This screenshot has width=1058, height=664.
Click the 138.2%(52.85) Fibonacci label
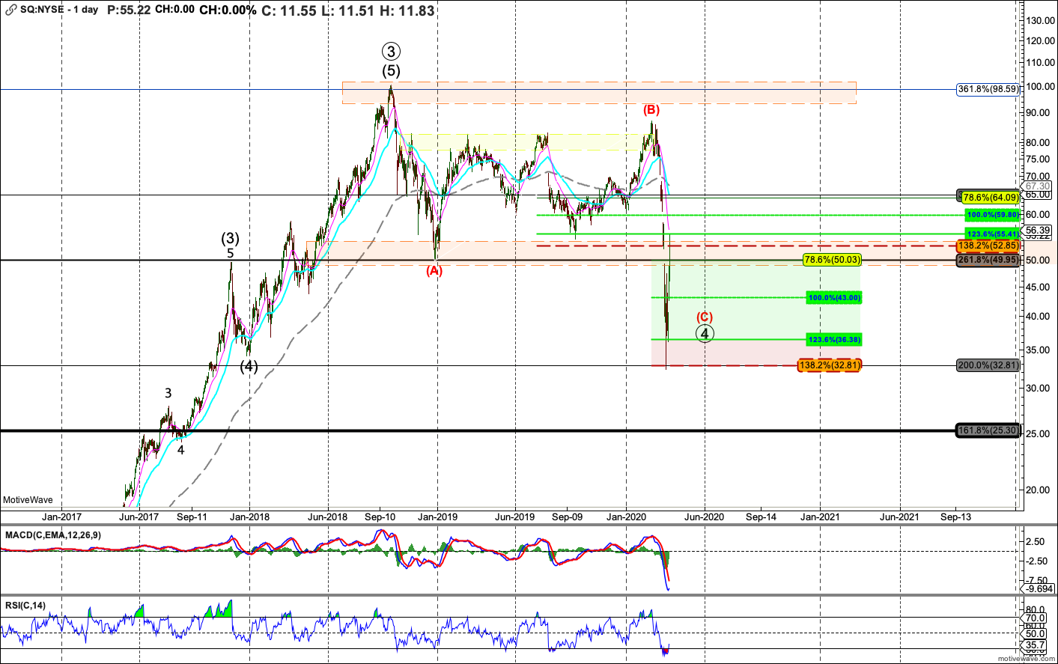point(988,246)
